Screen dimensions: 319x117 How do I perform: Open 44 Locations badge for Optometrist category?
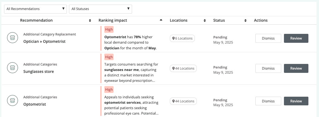tap(183, 101)
